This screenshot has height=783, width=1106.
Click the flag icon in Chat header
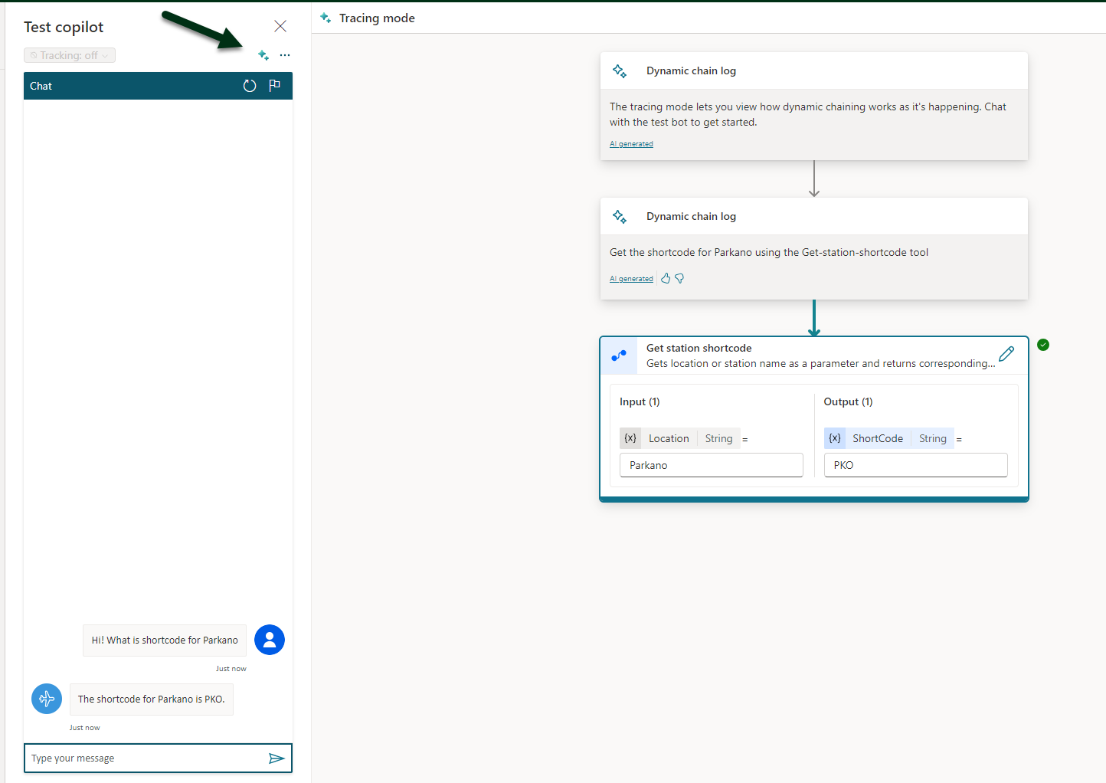click(275, 86)
